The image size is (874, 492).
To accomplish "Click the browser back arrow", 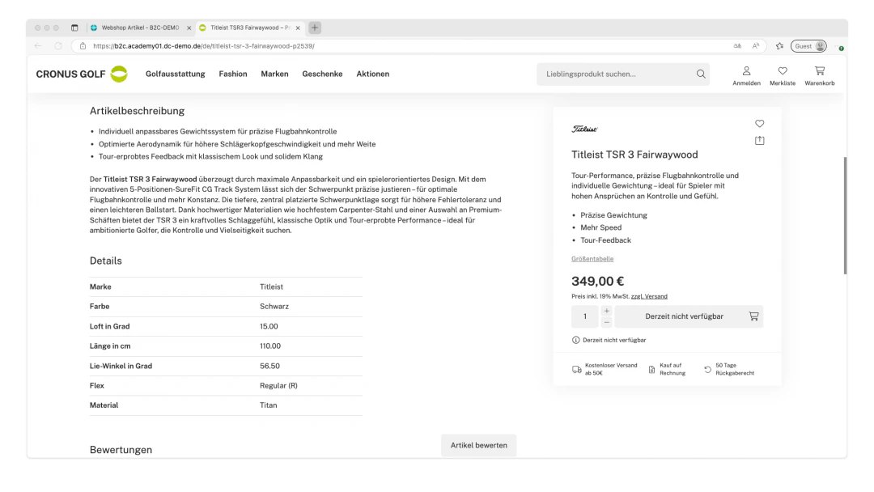I will click(x=38, y=46).
